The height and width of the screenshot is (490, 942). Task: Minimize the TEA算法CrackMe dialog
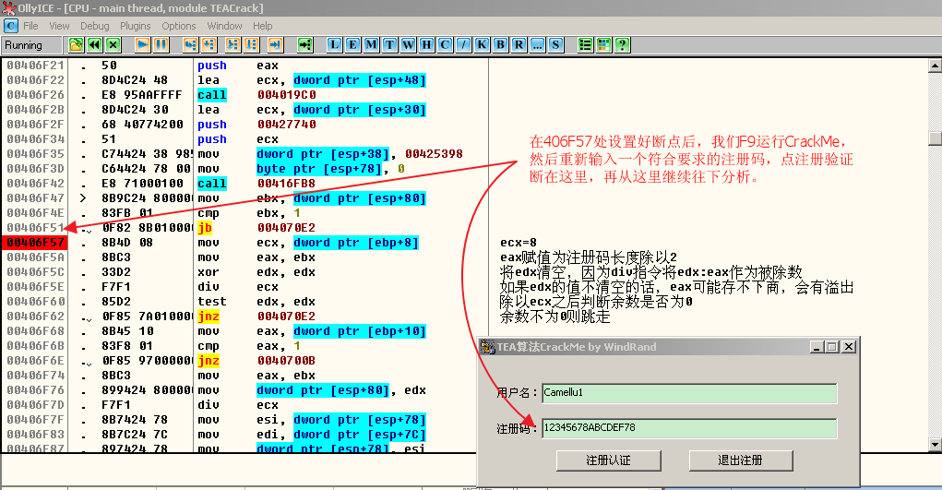[x=816, y=347]
